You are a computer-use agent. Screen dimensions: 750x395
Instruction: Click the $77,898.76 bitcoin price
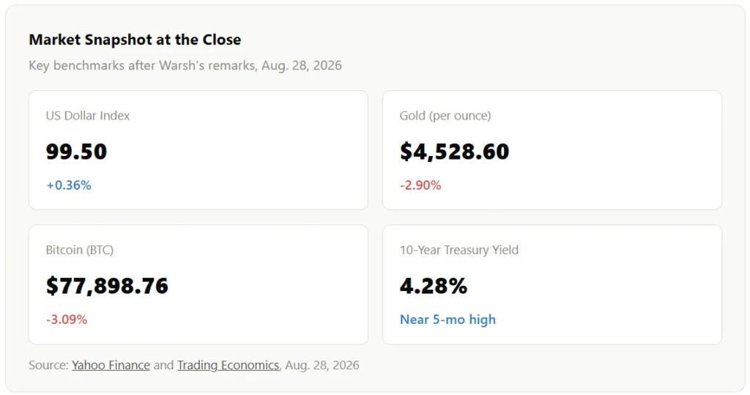pos(107,286)
